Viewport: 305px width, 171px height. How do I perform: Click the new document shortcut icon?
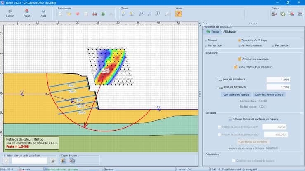tap(61, 14)
